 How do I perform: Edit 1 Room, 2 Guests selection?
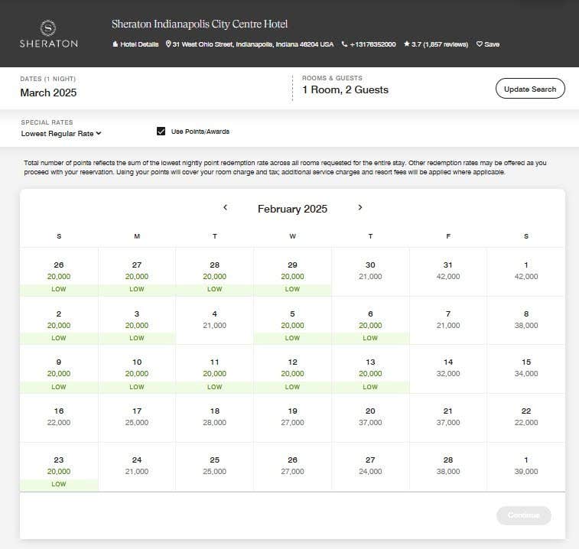point(345,89)
